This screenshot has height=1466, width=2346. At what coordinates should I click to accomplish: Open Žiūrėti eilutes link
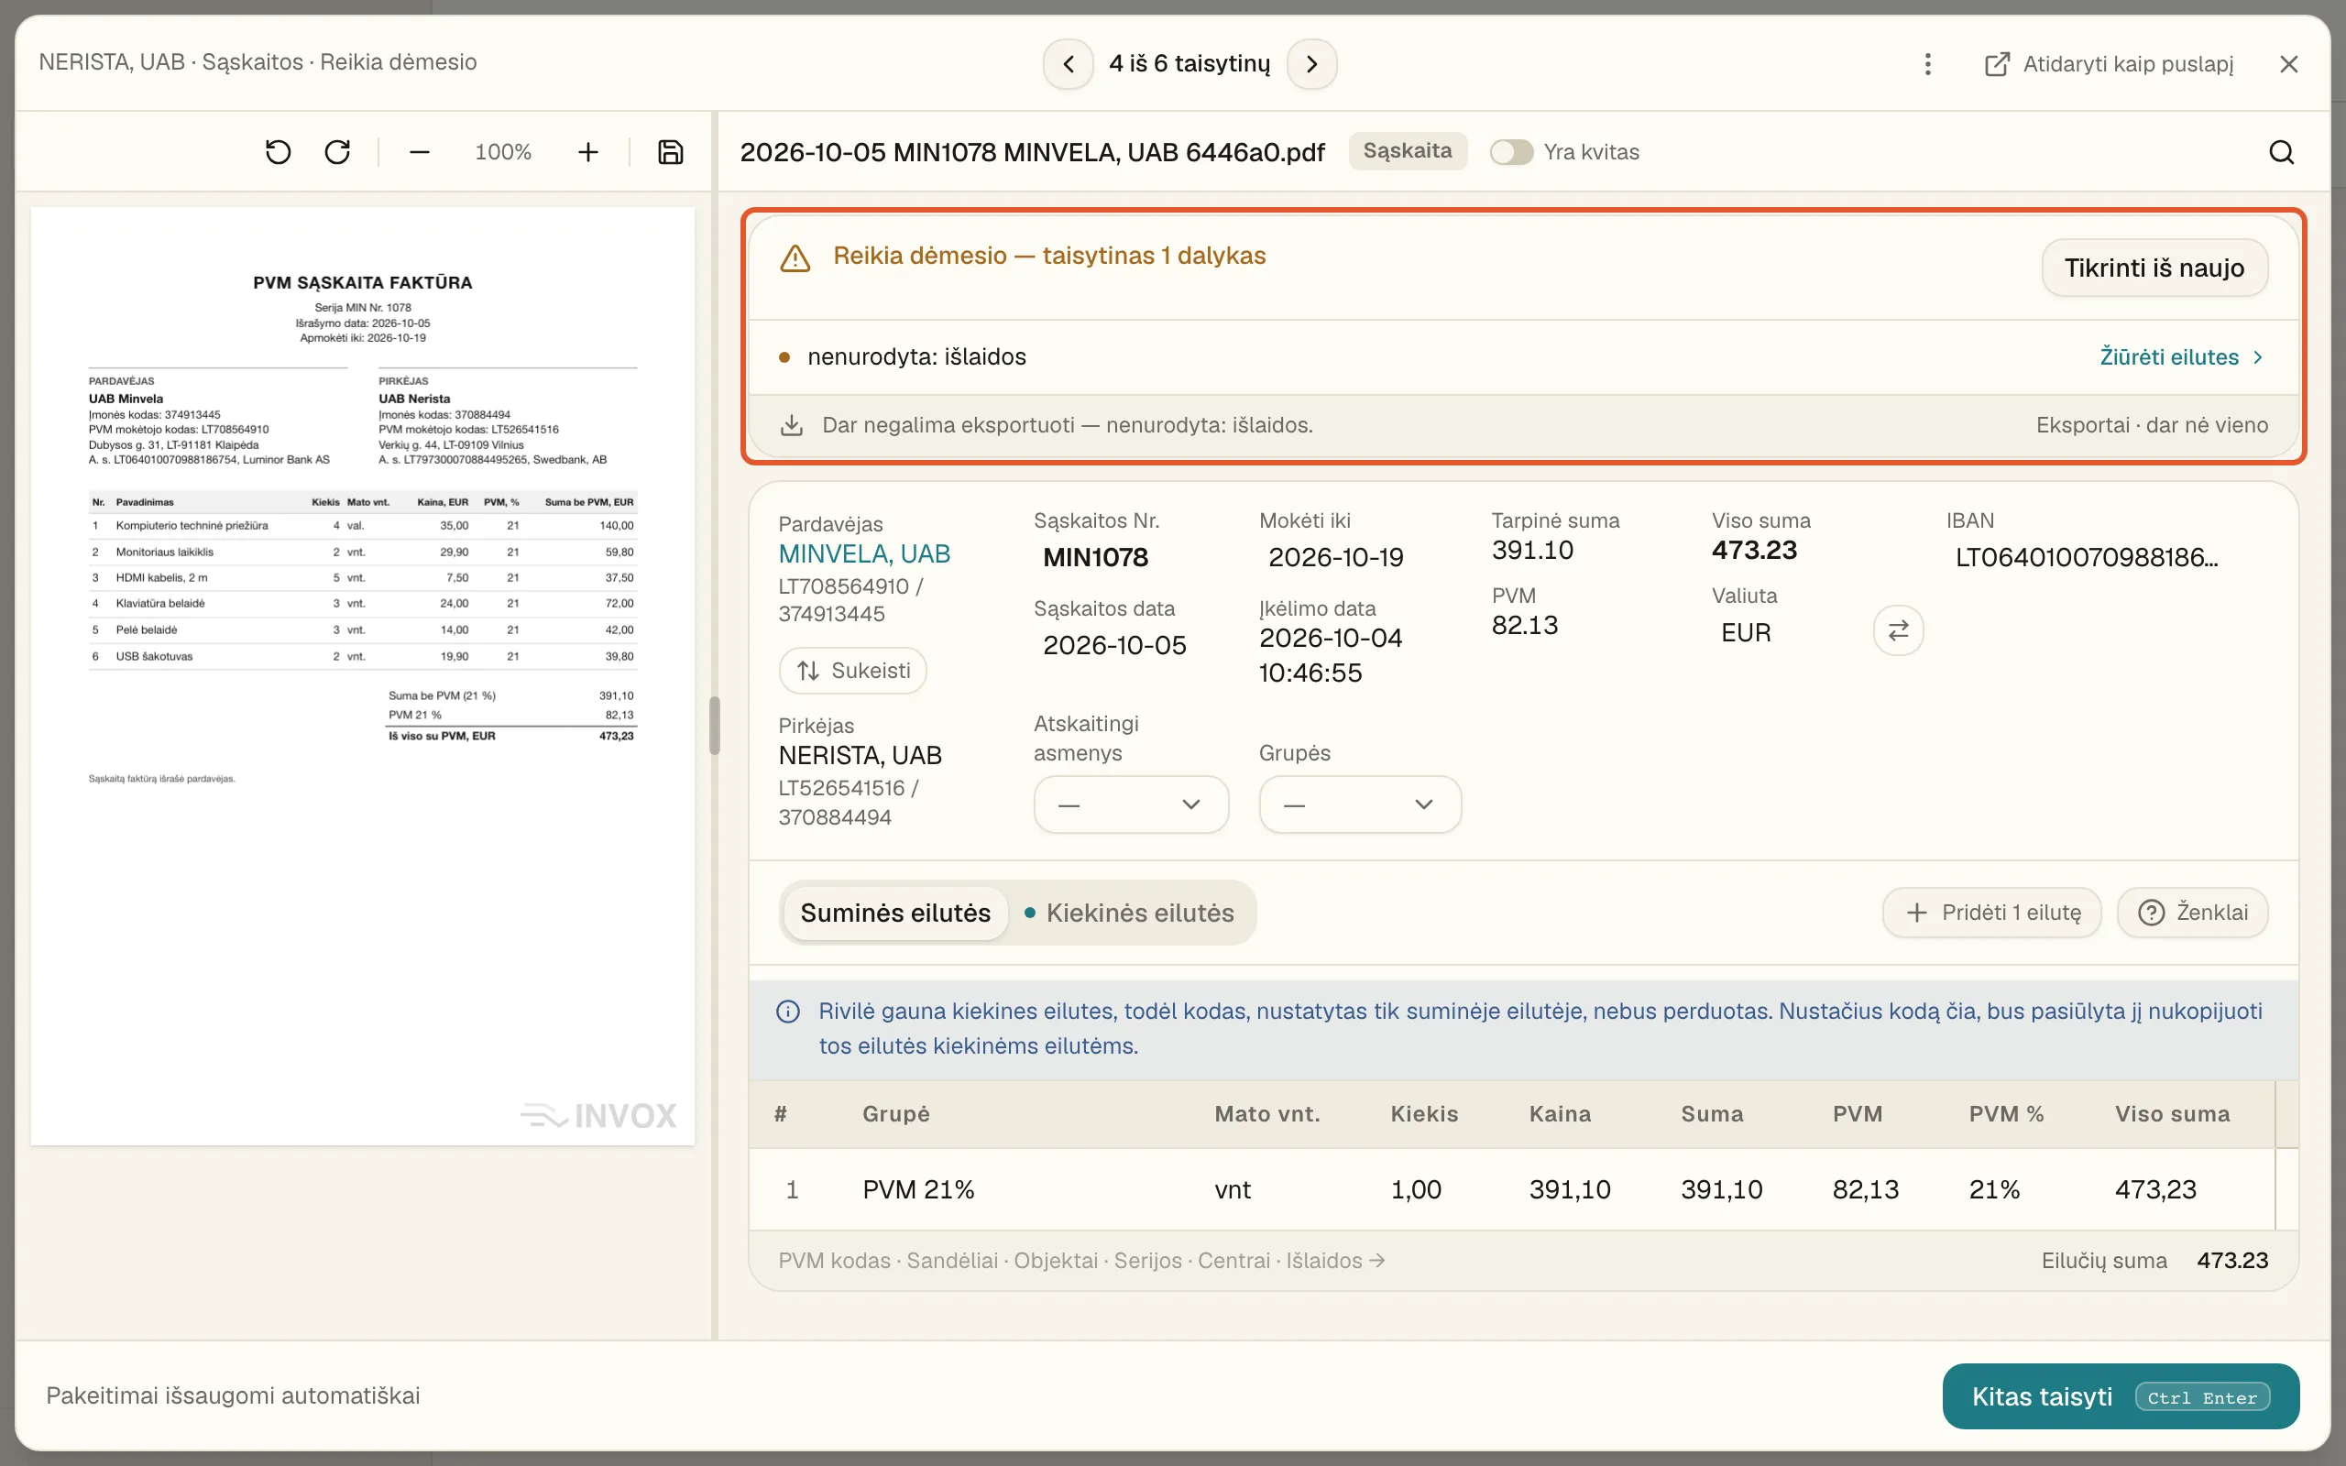(2181, 356)
